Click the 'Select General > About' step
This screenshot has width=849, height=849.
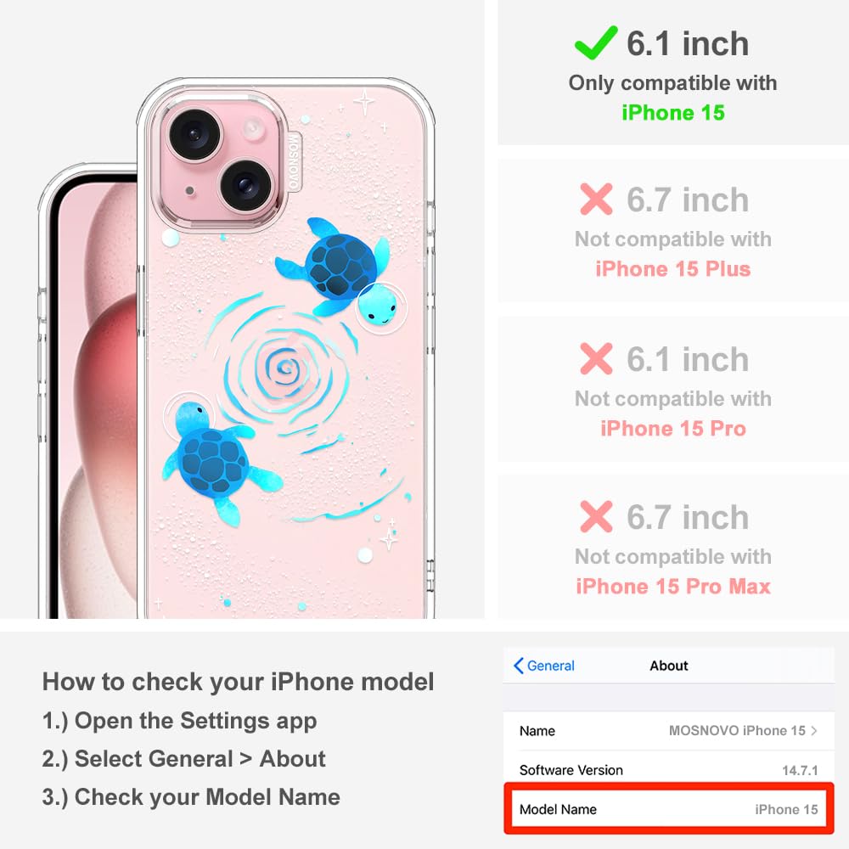click(184, 758)
